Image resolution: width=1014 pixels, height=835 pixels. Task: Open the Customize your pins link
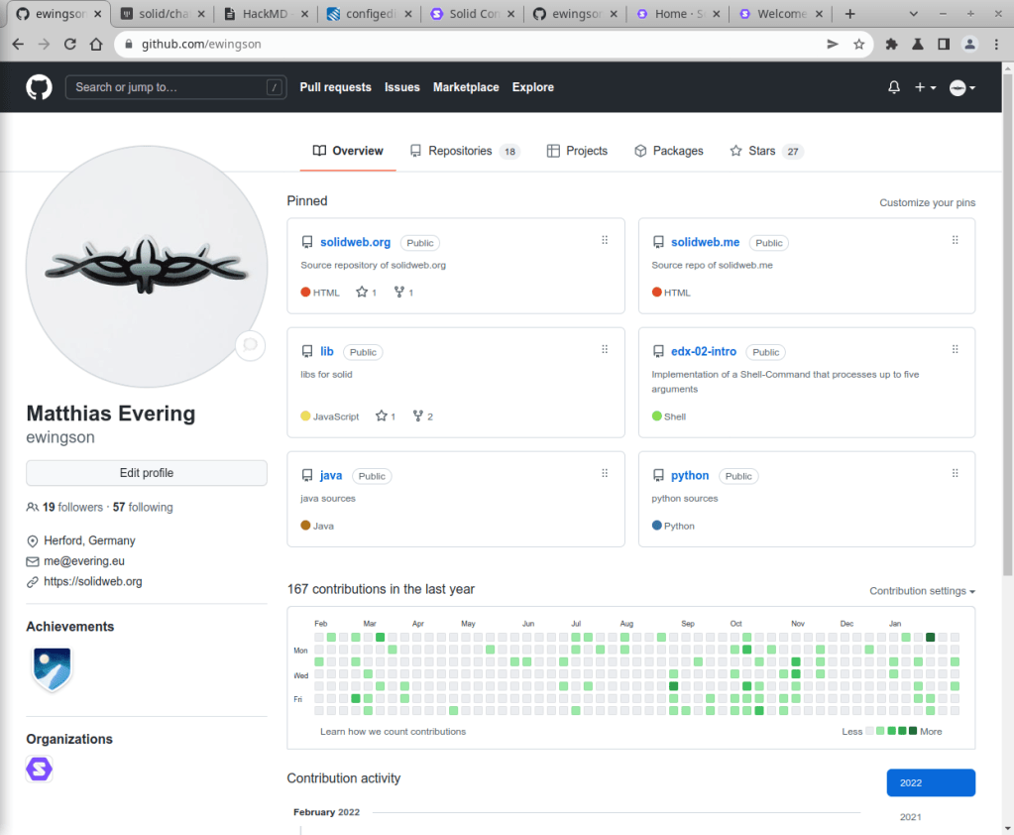tap(927, 202)
